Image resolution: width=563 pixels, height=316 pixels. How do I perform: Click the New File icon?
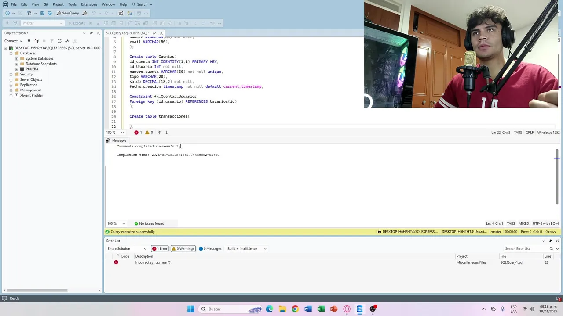(x=29, y=13)
